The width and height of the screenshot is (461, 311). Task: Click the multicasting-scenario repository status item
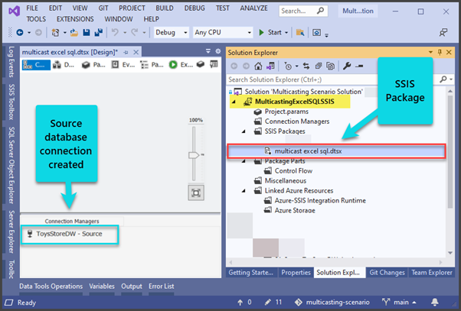332,302
